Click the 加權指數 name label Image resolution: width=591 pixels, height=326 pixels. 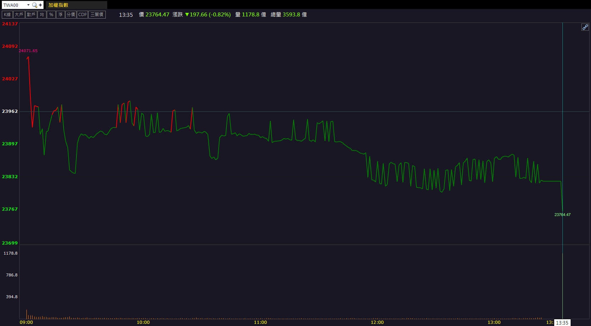click(x=58, y=5)
